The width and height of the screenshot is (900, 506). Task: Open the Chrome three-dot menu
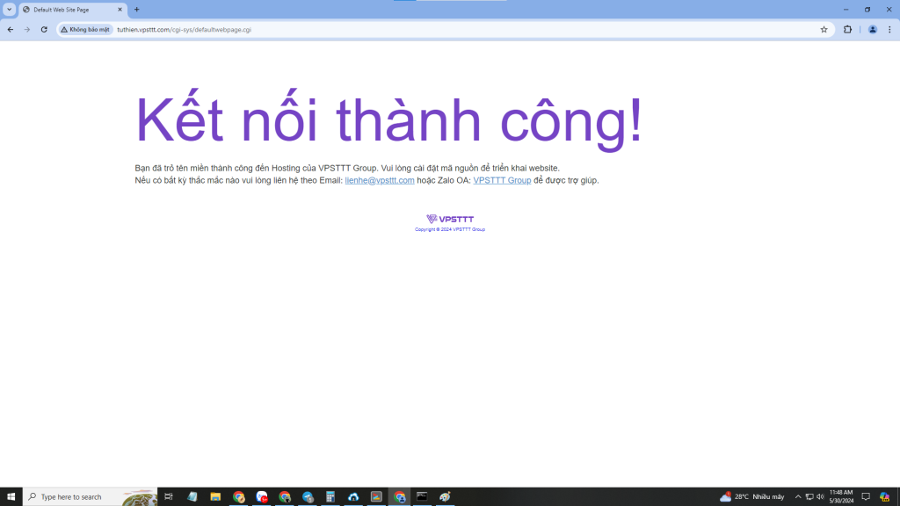(889, 29)
